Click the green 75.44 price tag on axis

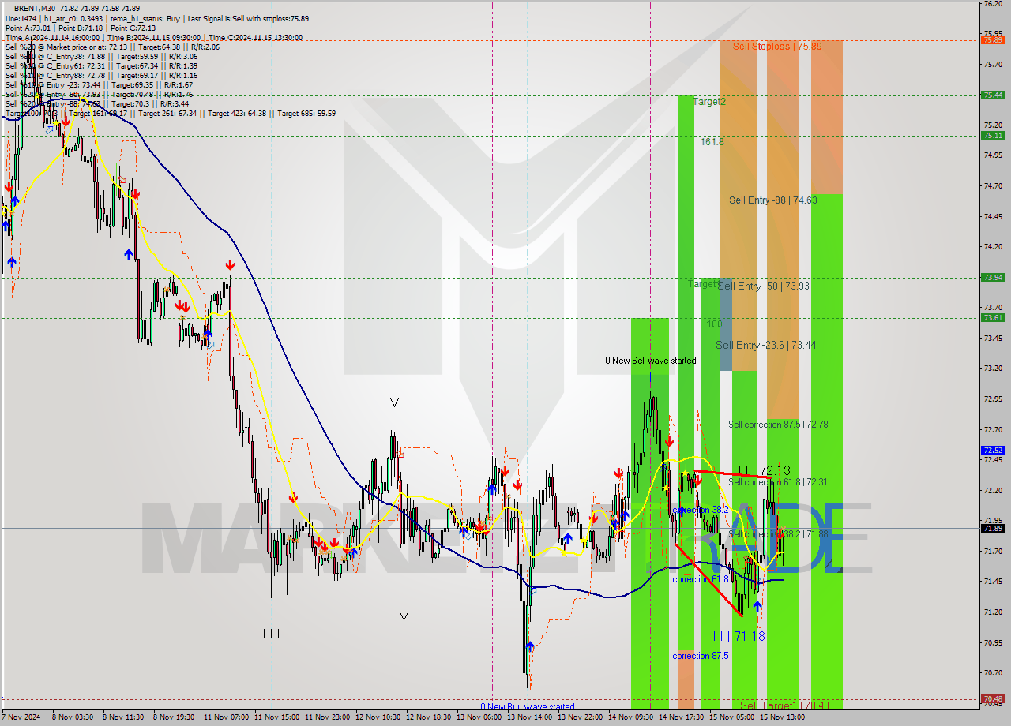pyautogui.click(x=993, y=95)
